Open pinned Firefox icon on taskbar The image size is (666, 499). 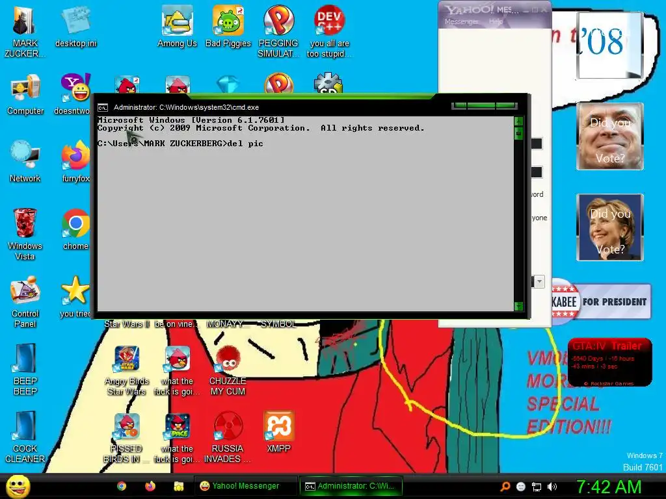(x=150, y=486)
